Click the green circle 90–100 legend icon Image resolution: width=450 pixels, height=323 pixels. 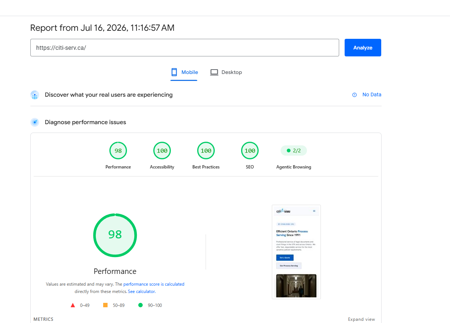(x=140, y=305)
